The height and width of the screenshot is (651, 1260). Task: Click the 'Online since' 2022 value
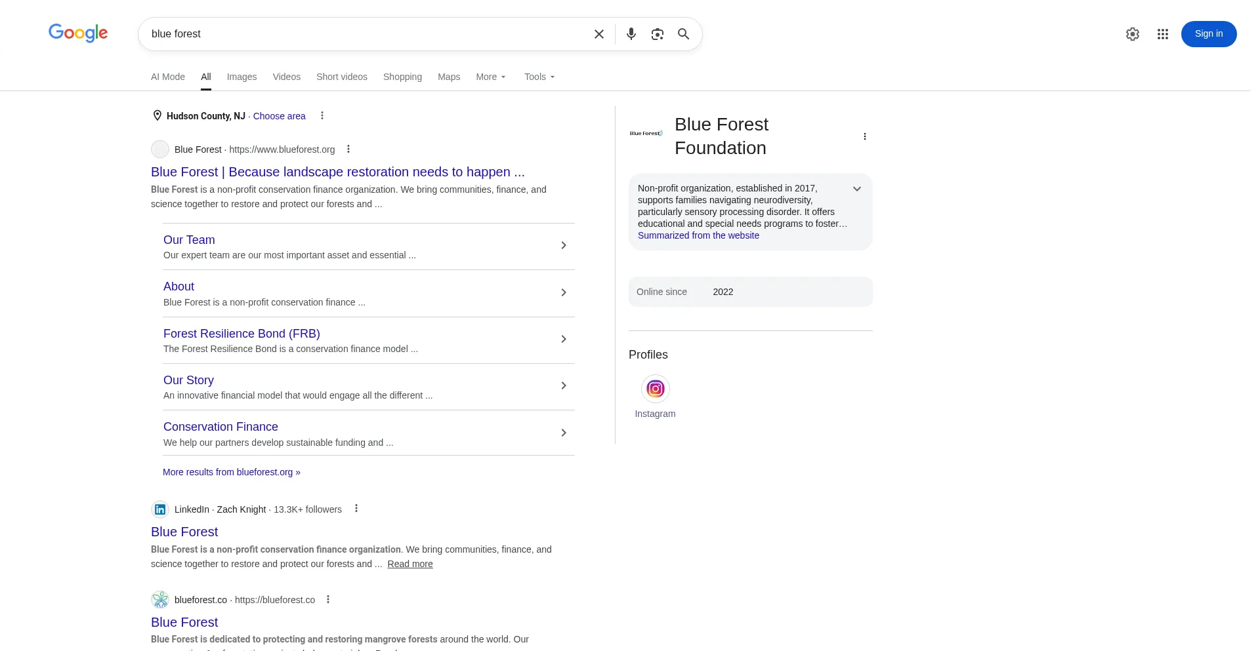point(723,292)
